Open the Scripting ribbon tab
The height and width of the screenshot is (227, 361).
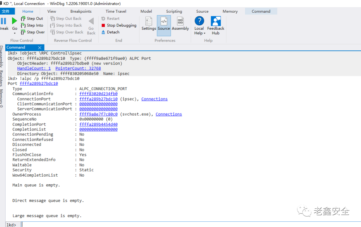(174, 11)
